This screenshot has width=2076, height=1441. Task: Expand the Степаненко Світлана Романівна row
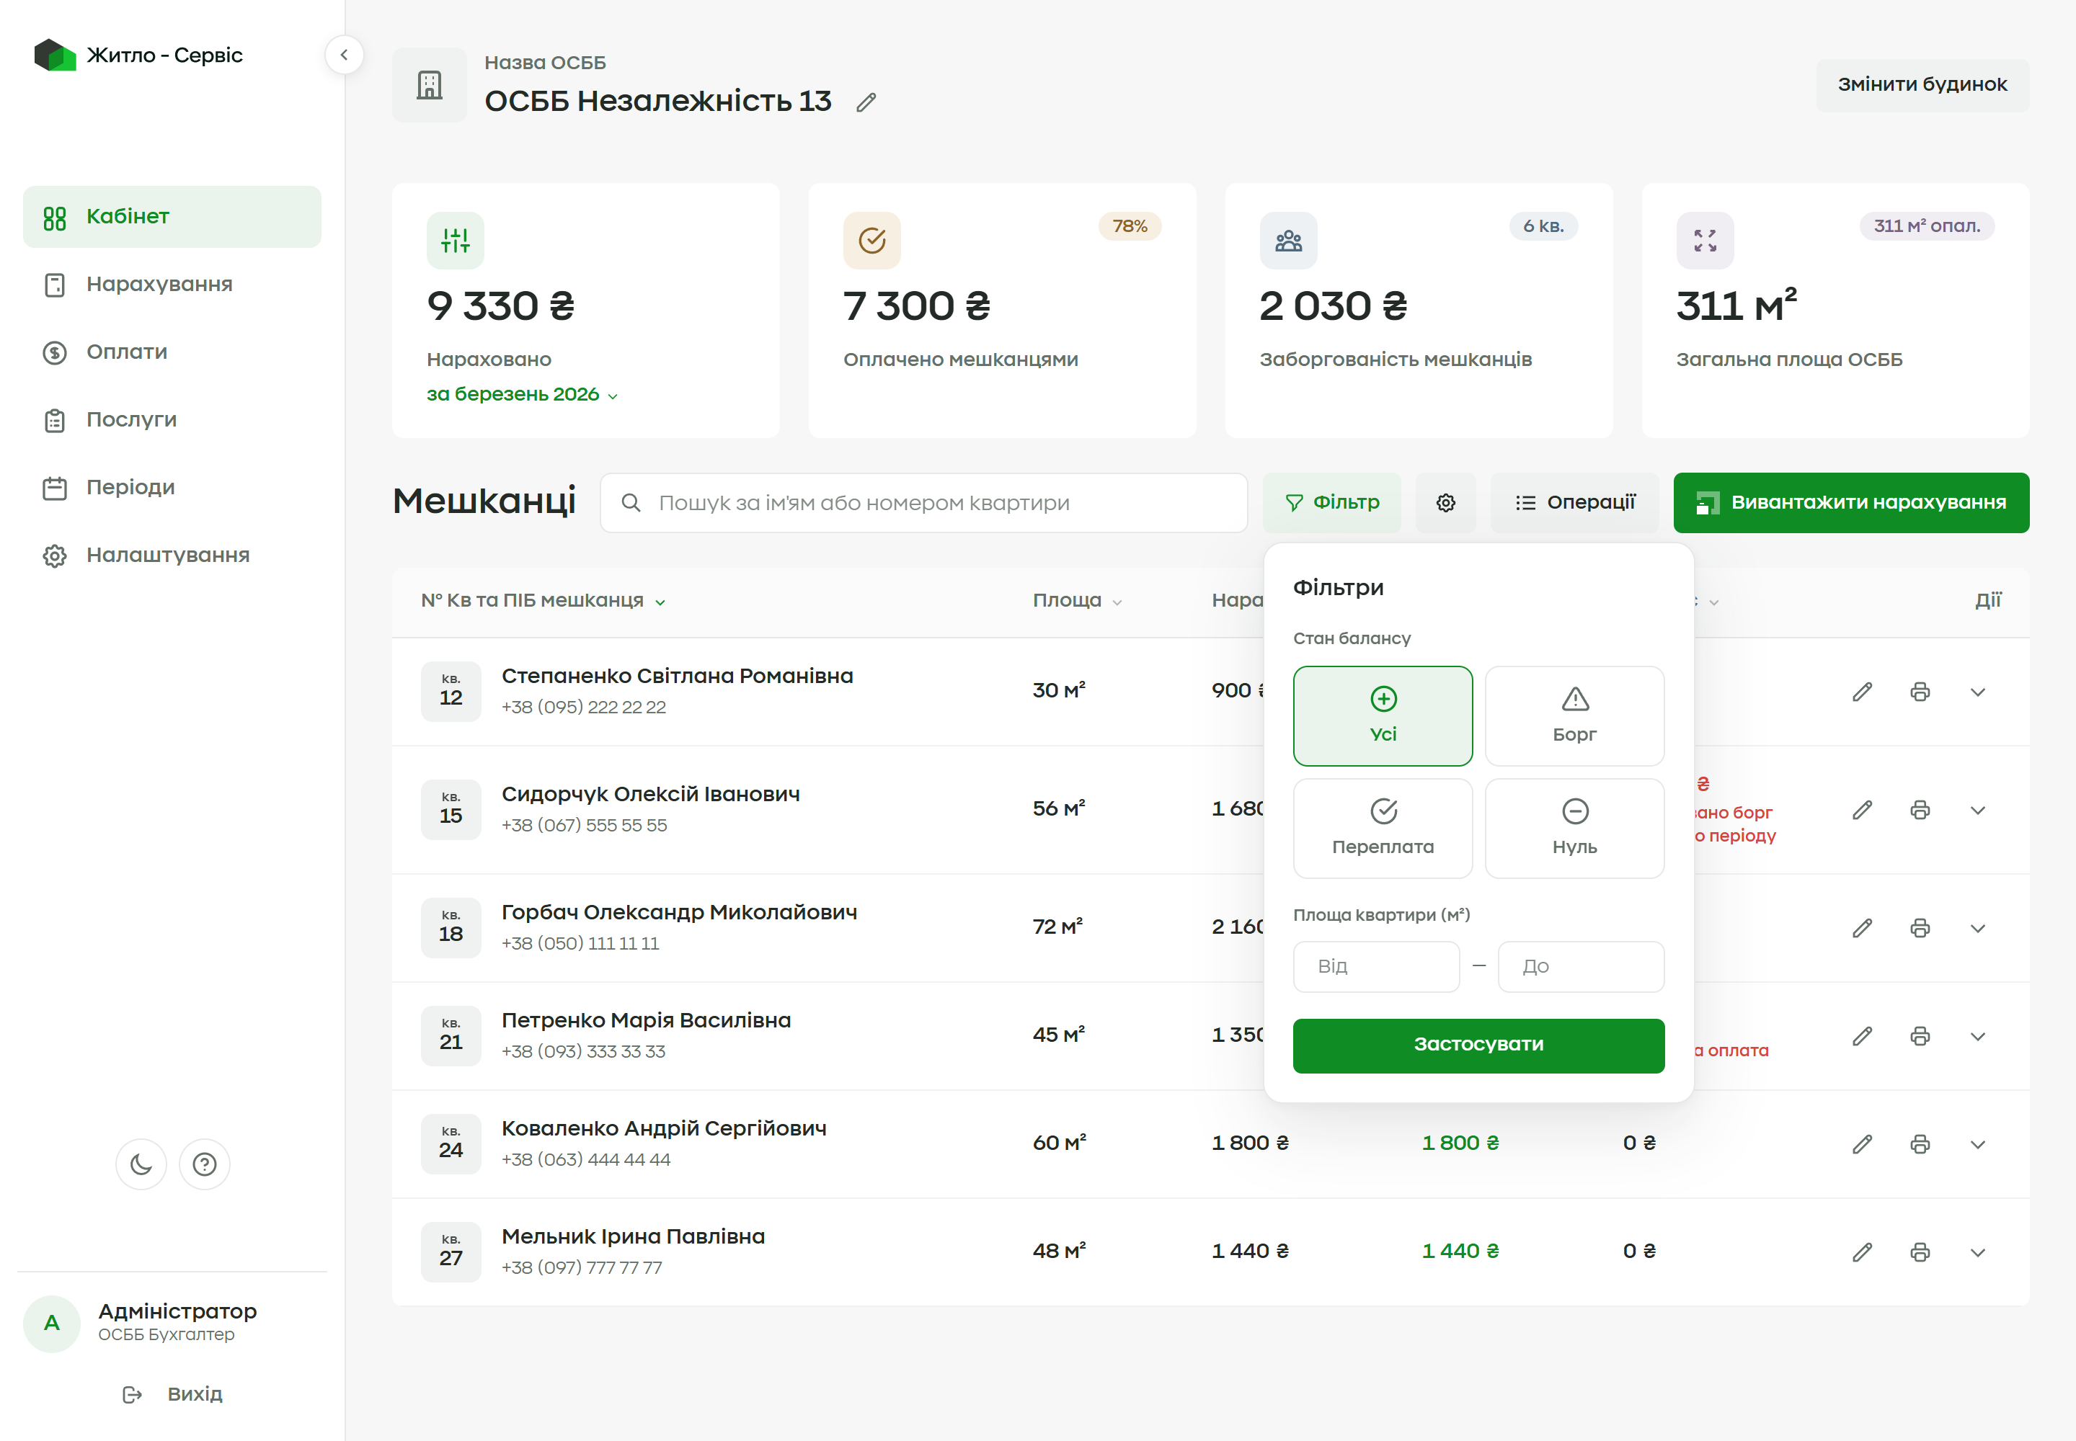(1979, 692)
